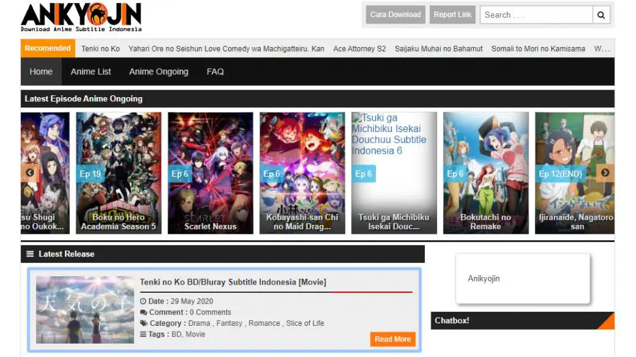Open the Drama category link
Viewport: 636px width, 357px height.
(x=199, y=323)
